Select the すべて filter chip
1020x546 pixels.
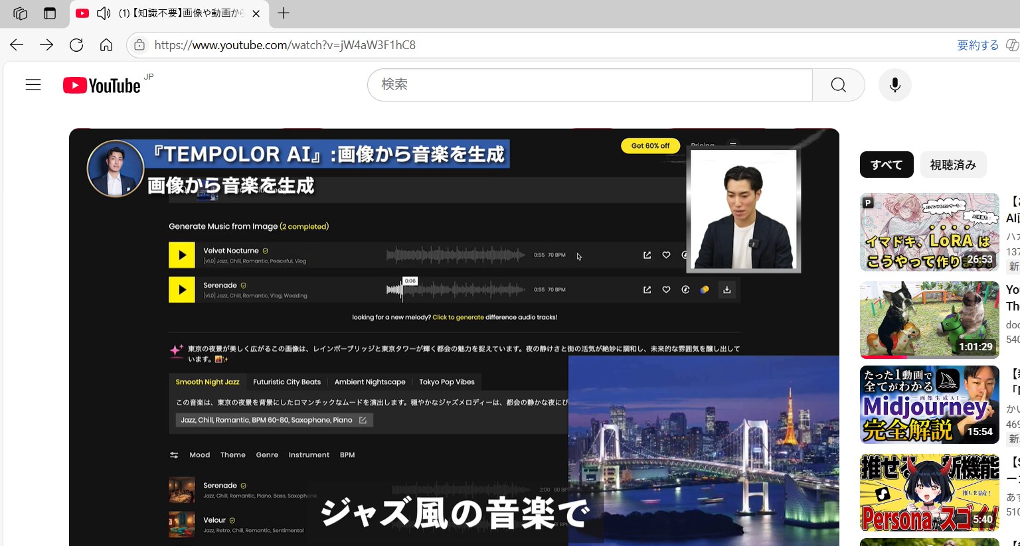click(887, 165)
